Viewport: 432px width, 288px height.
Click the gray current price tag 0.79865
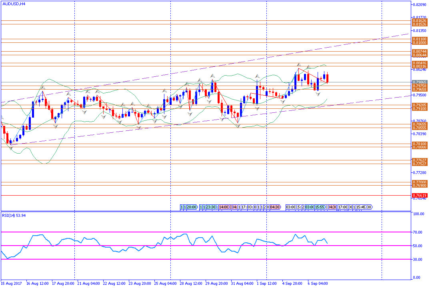coord(418,82)
